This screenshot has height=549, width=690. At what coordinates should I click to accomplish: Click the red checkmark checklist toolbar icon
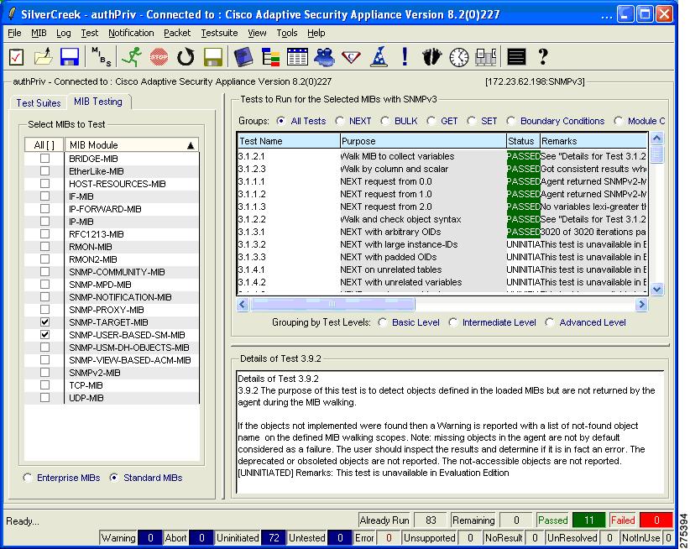[16, 57]
